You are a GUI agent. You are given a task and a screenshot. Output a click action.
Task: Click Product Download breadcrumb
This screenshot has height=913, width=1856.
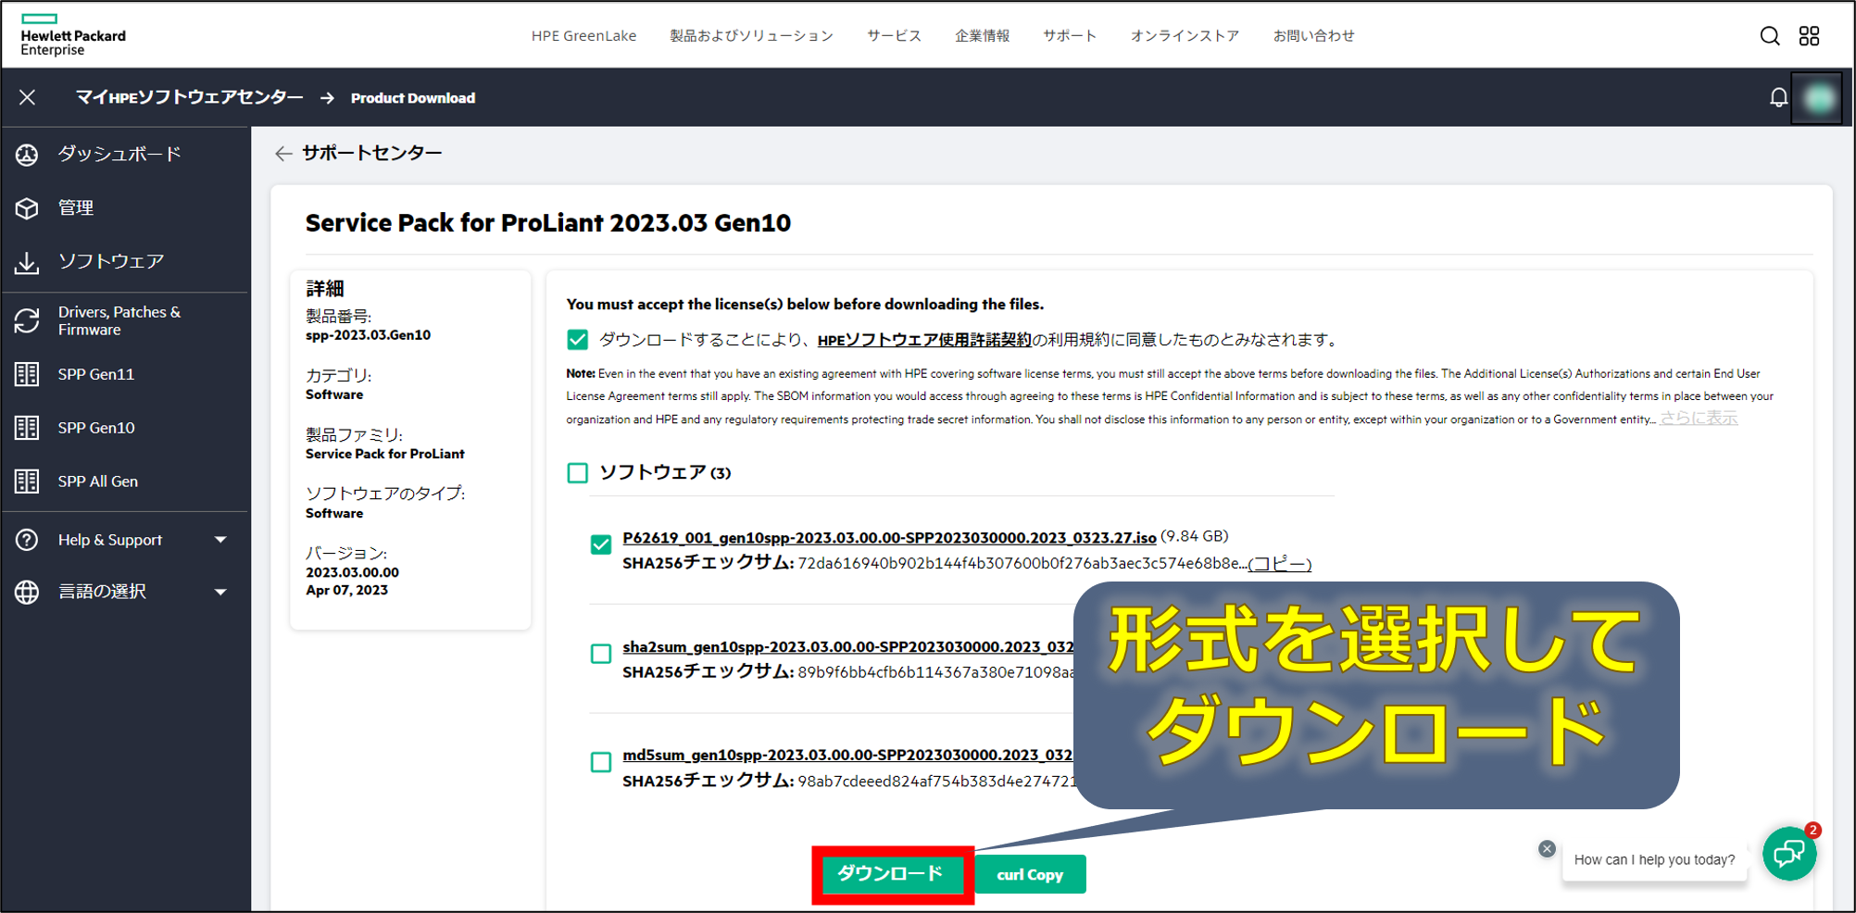click(x=413, y=98)
